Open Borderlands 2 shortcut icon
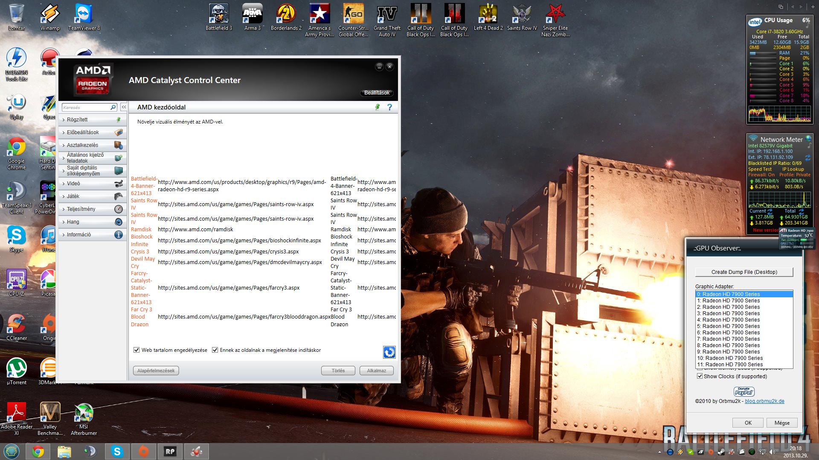Screen dimensions: 819x460 pos(286,17)
